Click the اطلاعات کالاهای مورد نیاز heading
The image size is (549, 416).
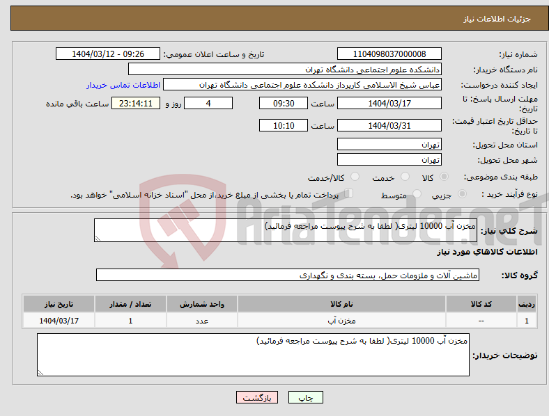(x=487, y=252)
